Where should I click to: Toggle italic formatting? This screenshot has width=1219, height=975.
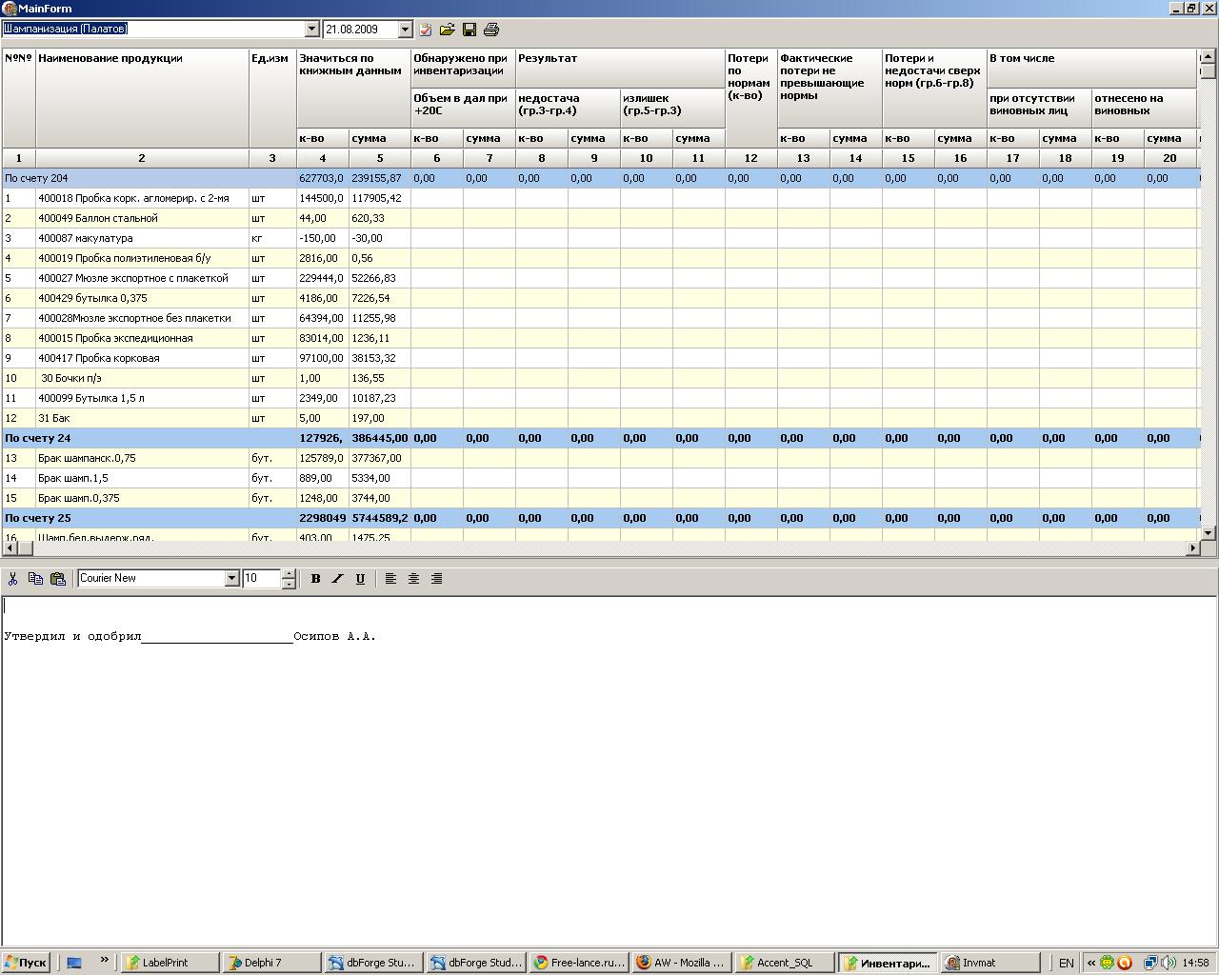tap(337, 578)
